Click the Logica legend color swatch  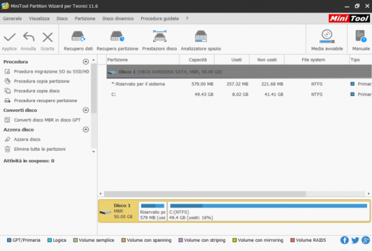[x=49, y=240]
